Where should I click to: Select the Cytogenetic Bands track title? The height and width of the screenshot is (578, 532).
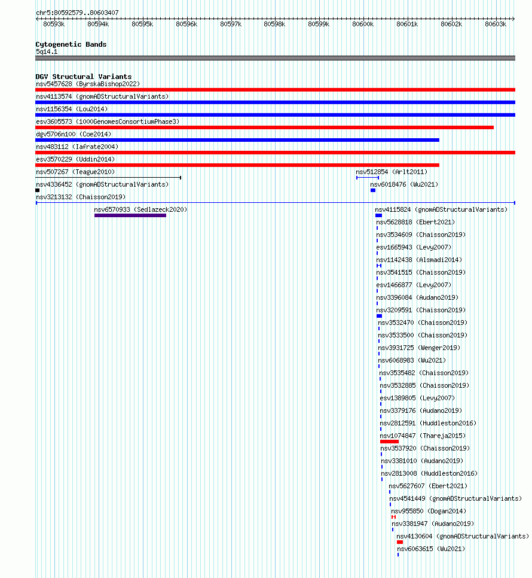(x=71, y=44)
